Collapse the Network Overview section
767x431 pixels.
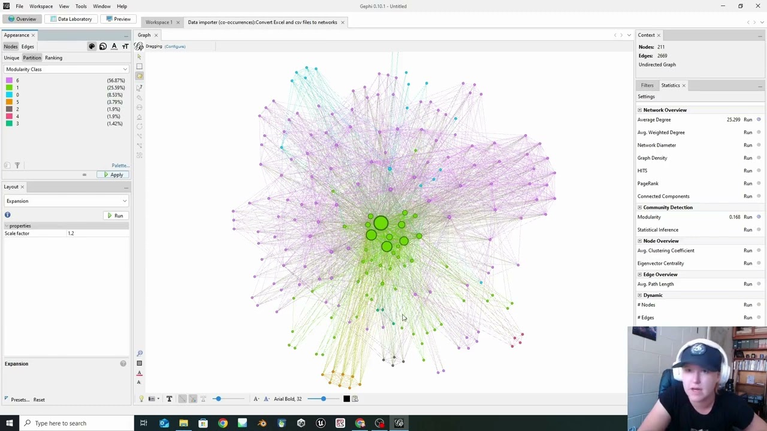[639, 110]
